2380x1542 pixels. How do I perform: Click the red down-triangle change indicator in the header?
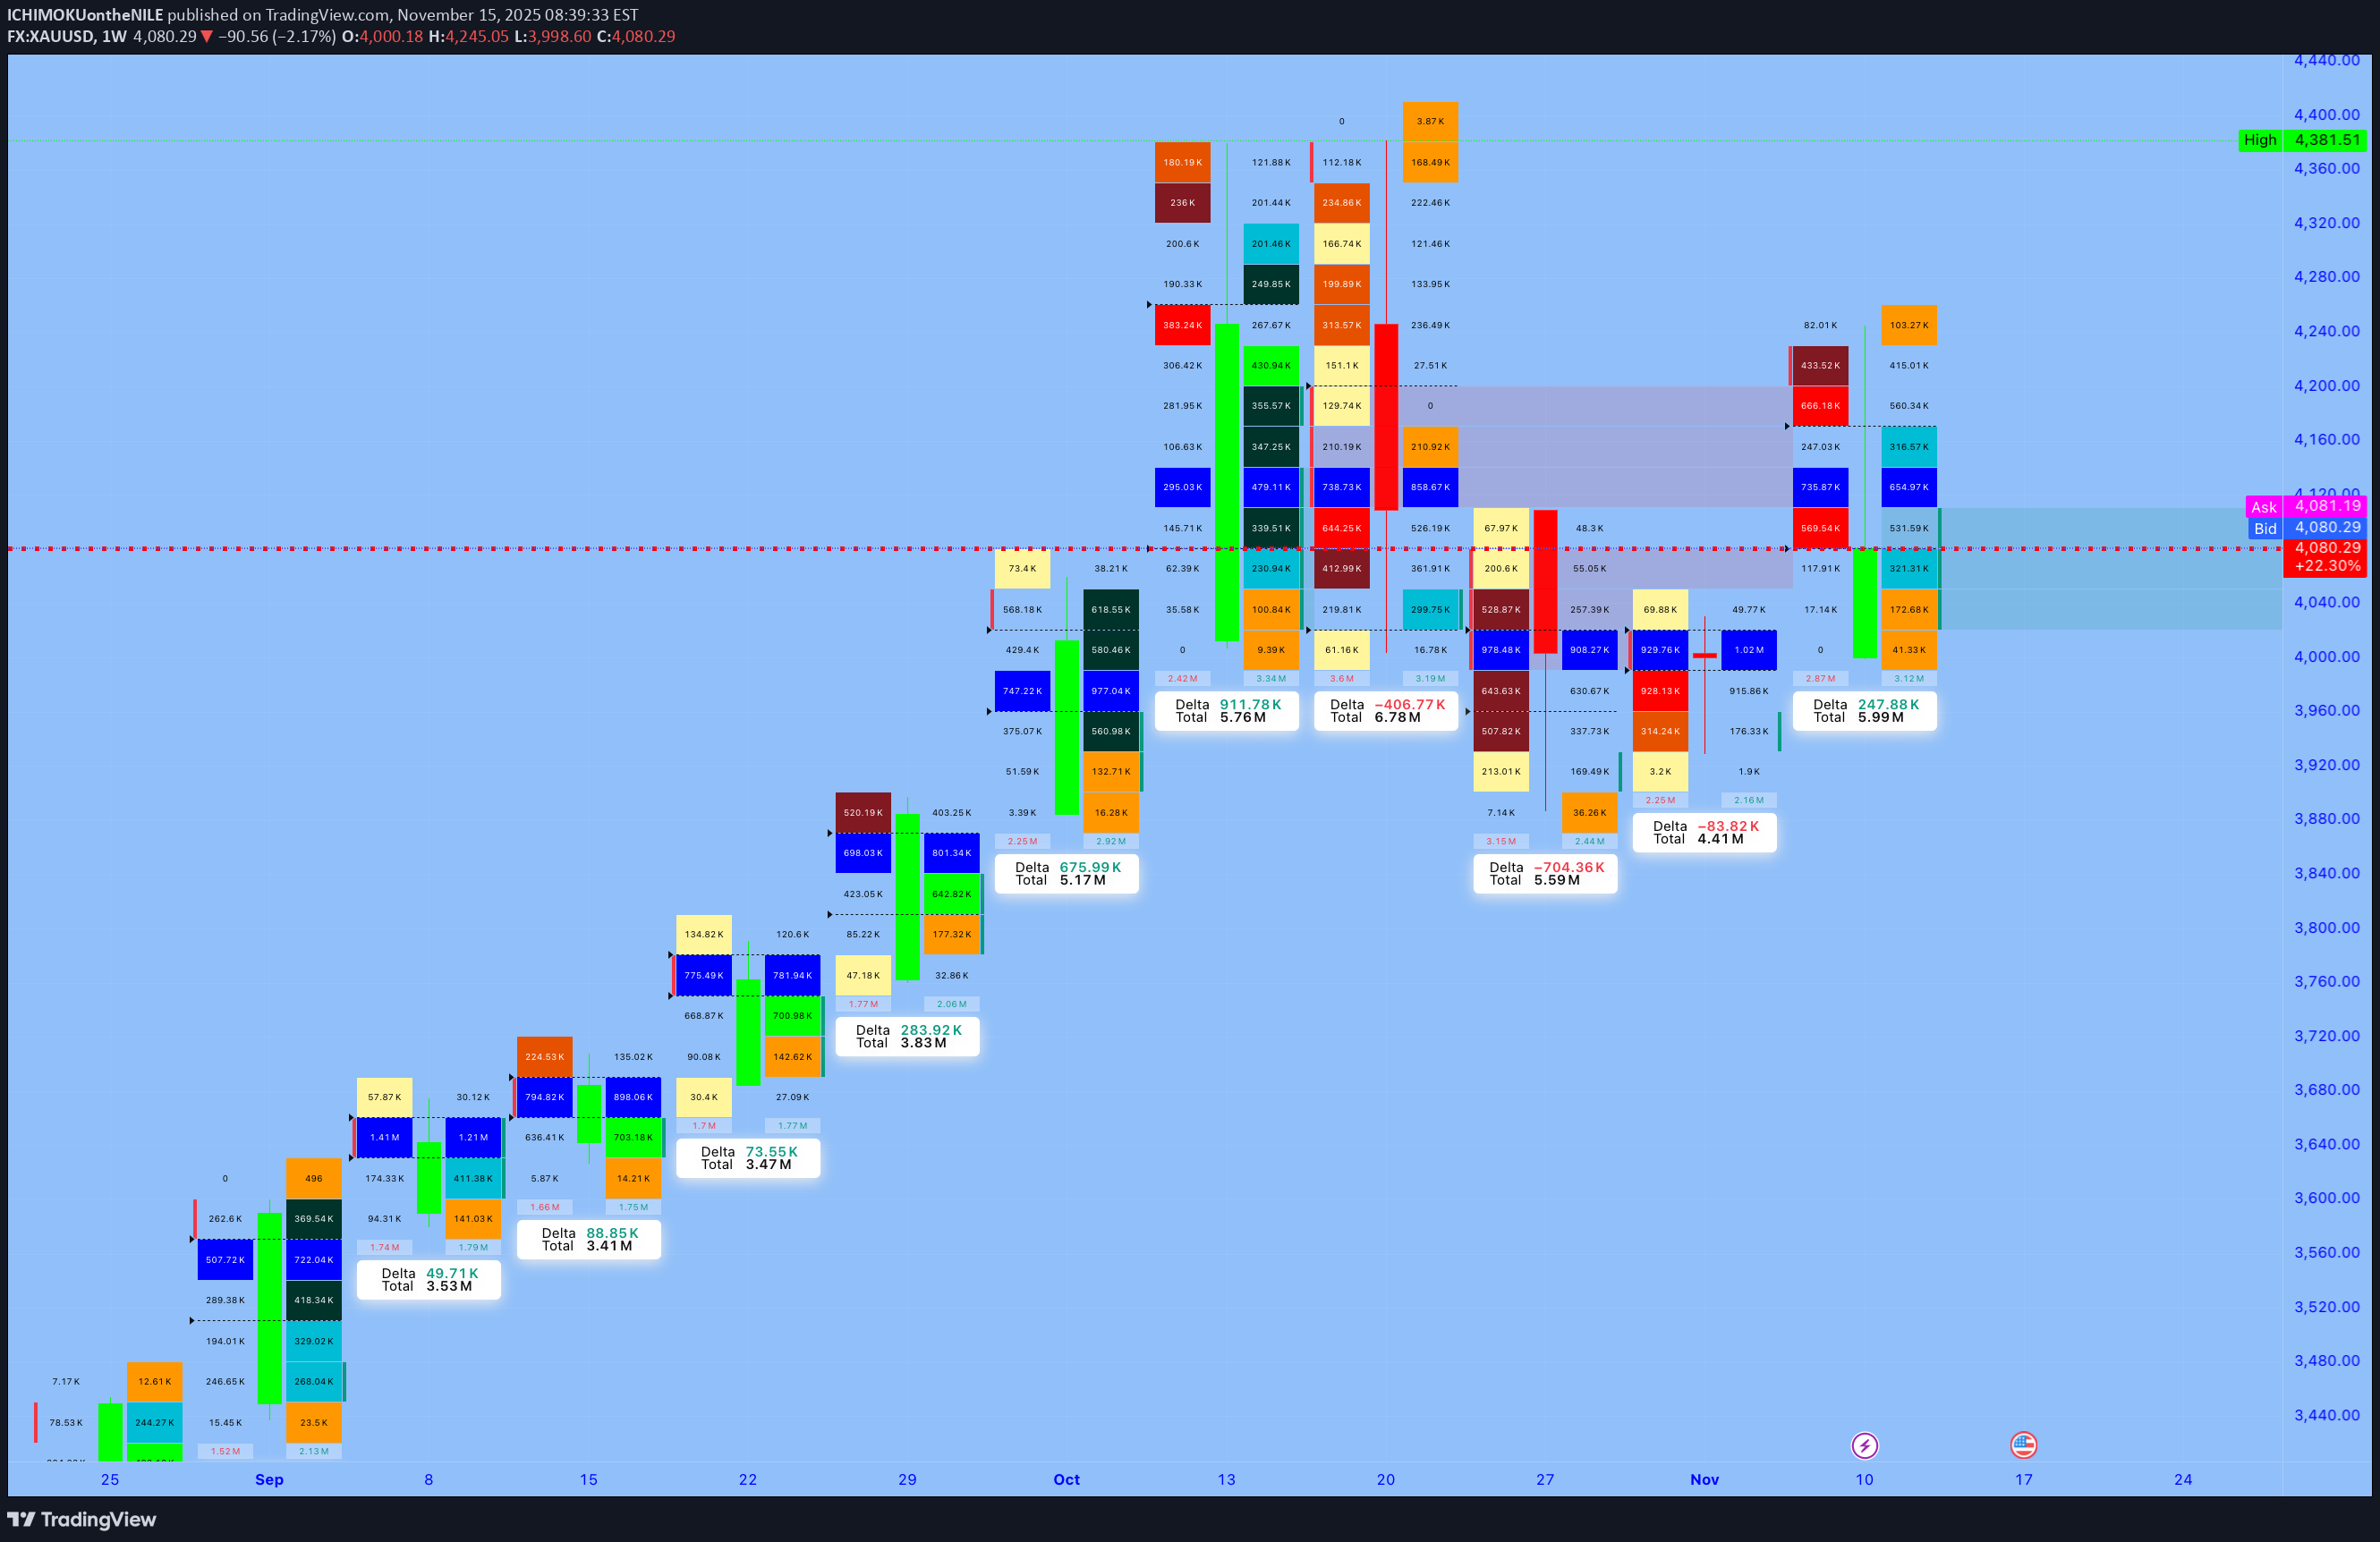[x=208, y=36]
